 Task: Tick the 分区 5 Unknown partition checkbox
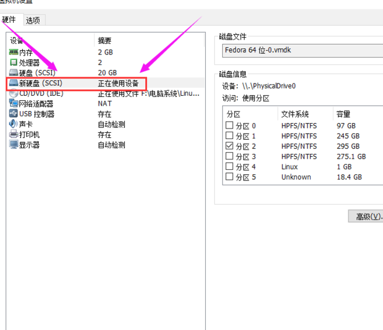tap(229, 177)
